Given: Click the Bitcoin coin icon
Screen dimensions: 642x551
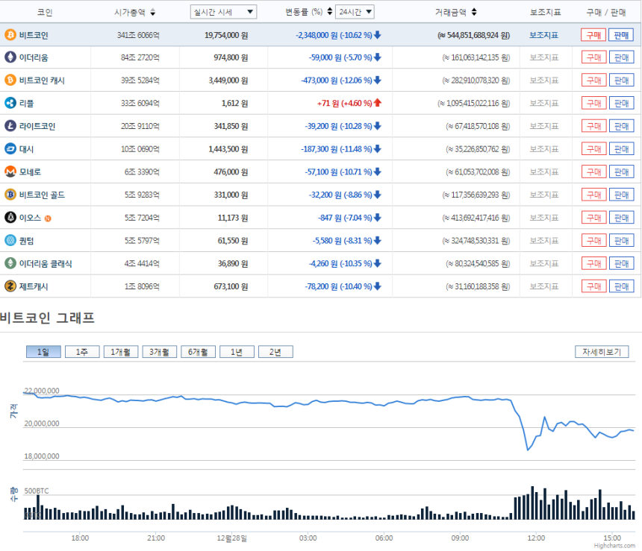Looking at the screenshot, I should (x=10, y=35).
